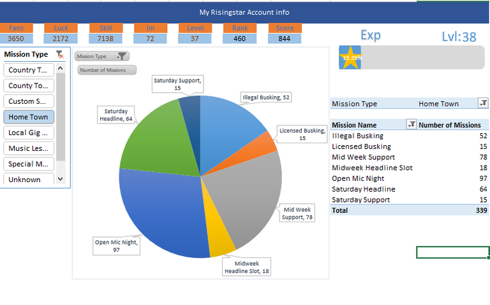The width and height of the screenshot is (490, 305).
Task: Slicer scrollbar up arrow
Action: (x=61, y=68)
